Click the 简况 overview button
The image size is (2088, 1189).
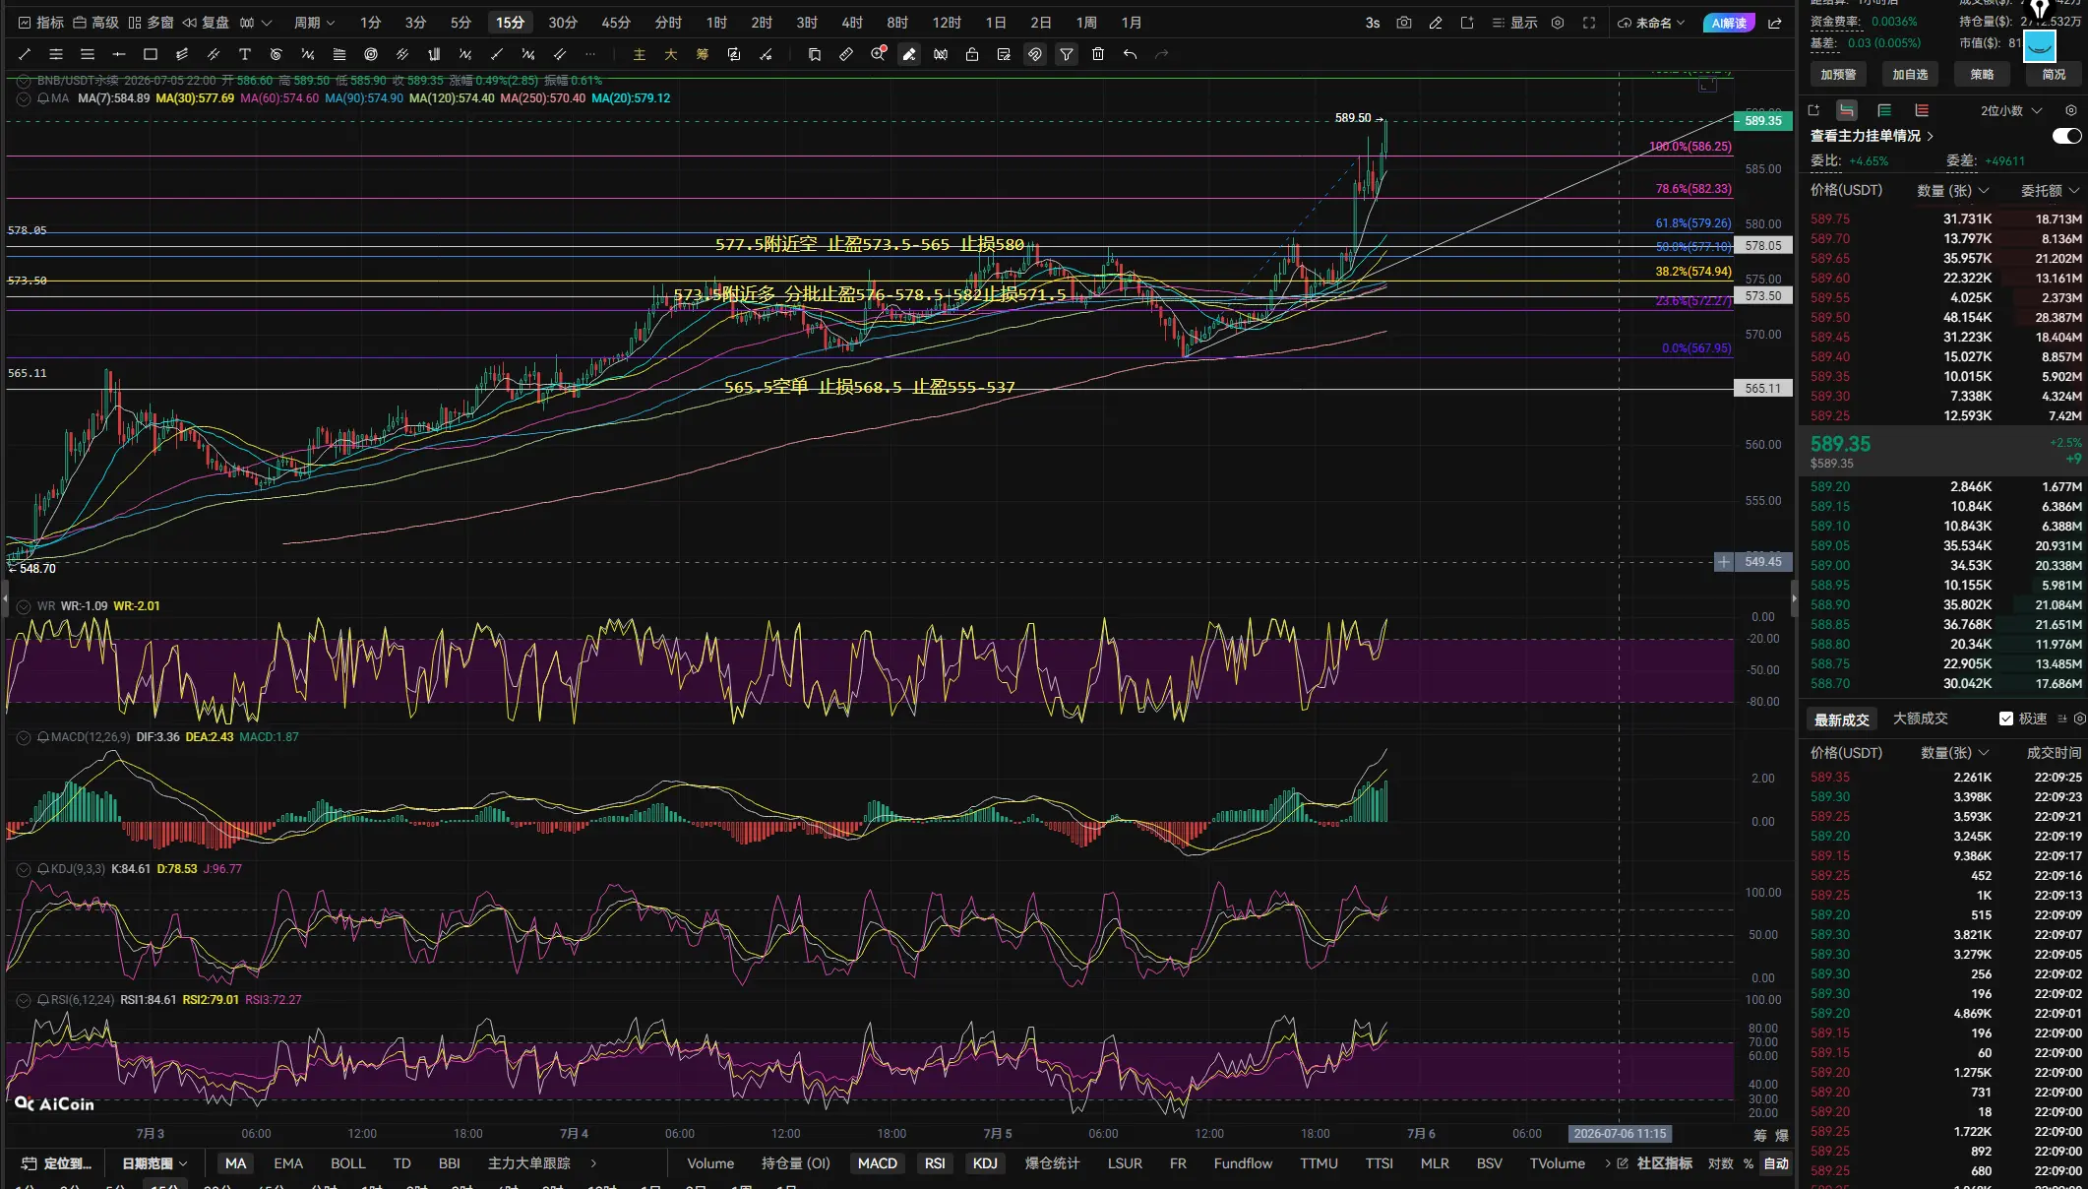pos(2054,75)
